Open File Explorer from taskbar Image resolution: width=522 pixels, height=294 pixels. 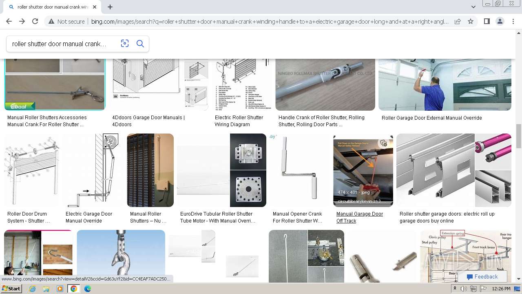pyautogui.click(x=46, y=289)
